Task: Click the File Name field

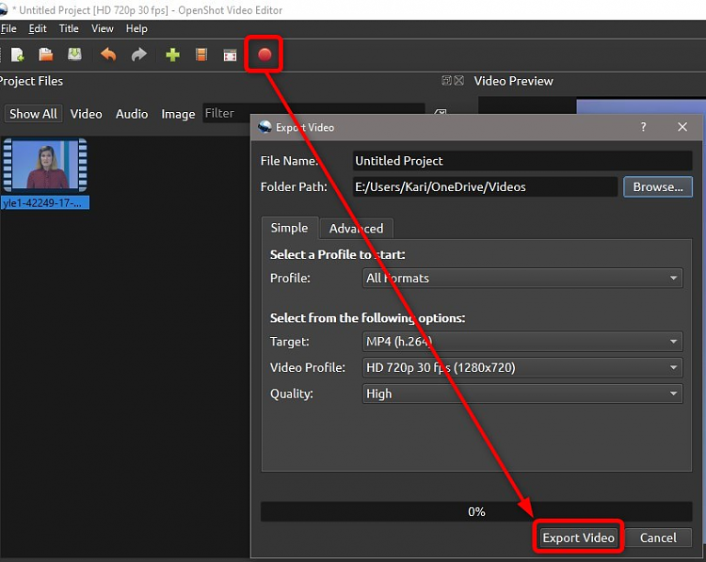Action: [522, 161]
